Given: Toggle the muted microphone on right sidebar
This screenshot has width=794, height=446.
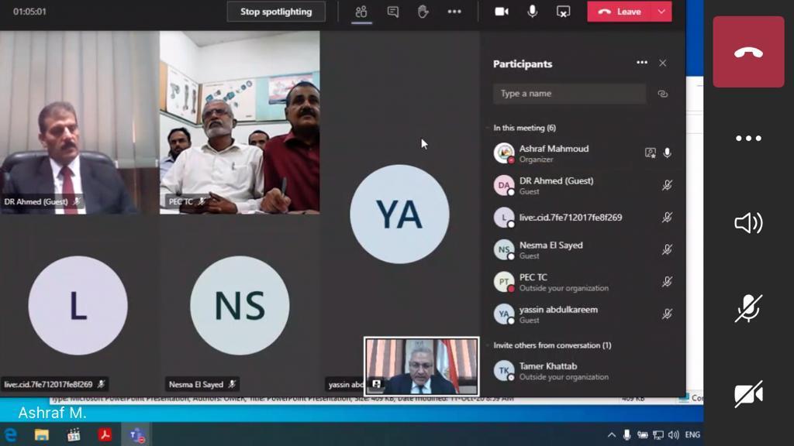Looking at the screenshot, I should pyautogui.click(x=748, y=308).
